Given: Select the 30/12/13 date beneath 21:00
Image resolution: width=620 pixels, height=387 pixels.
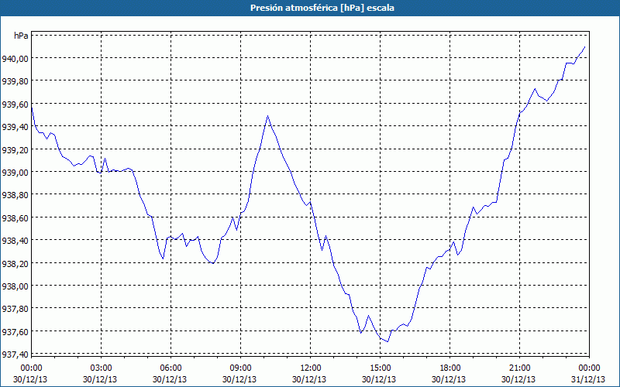Looking at the screenshot, I should click(519, 379).
